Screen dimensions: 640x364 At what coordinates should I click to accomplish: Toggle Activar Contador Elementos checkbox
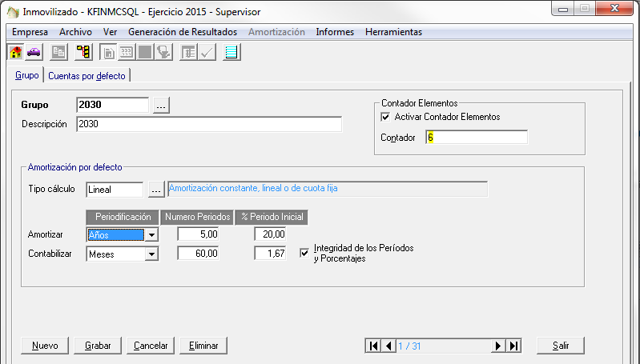(x=386, y=117)
